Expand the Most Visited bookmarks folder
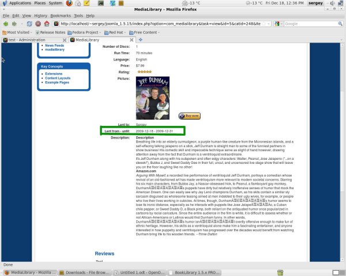Viewport: 346px width, 276px height. 17,32
